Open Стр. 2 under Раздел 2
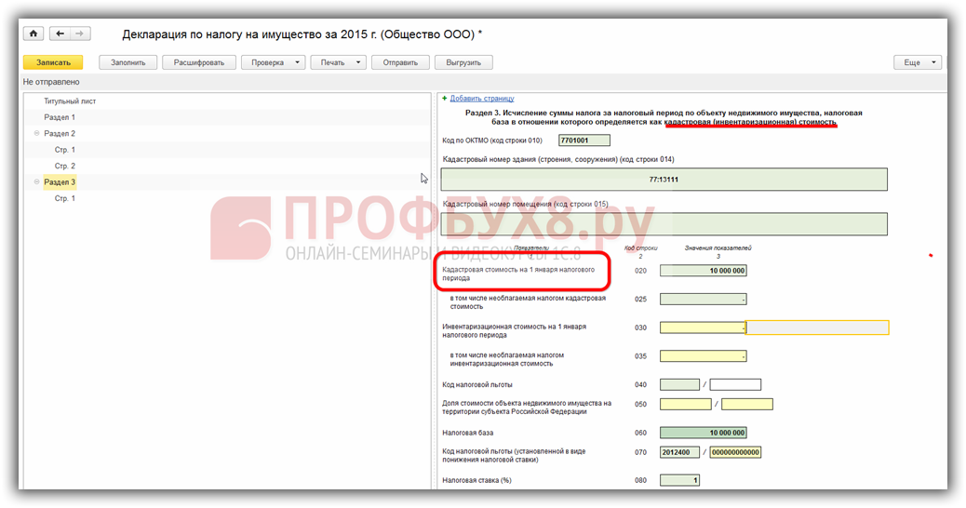This screenshot has height=508, width=966. [x=65, y=166]
